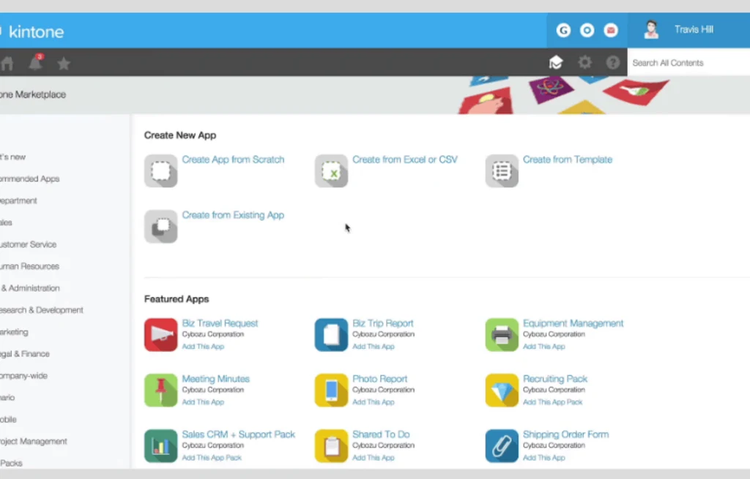Image resolution: width=750 pixels, height=479 pixels.
Task: Click the Shipping Order Form paperclip icon
Action: (502, 446)
